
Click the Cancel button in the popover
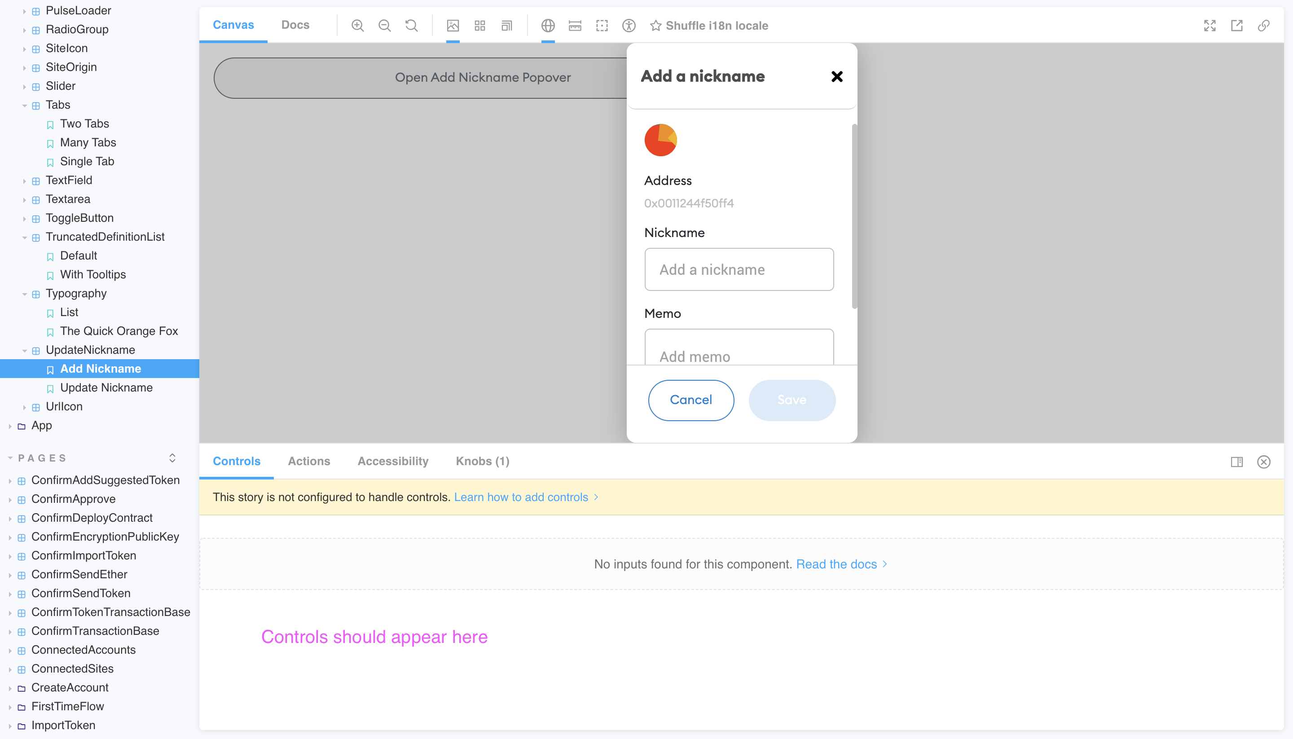pyautogui.click(x=690, y=400)
